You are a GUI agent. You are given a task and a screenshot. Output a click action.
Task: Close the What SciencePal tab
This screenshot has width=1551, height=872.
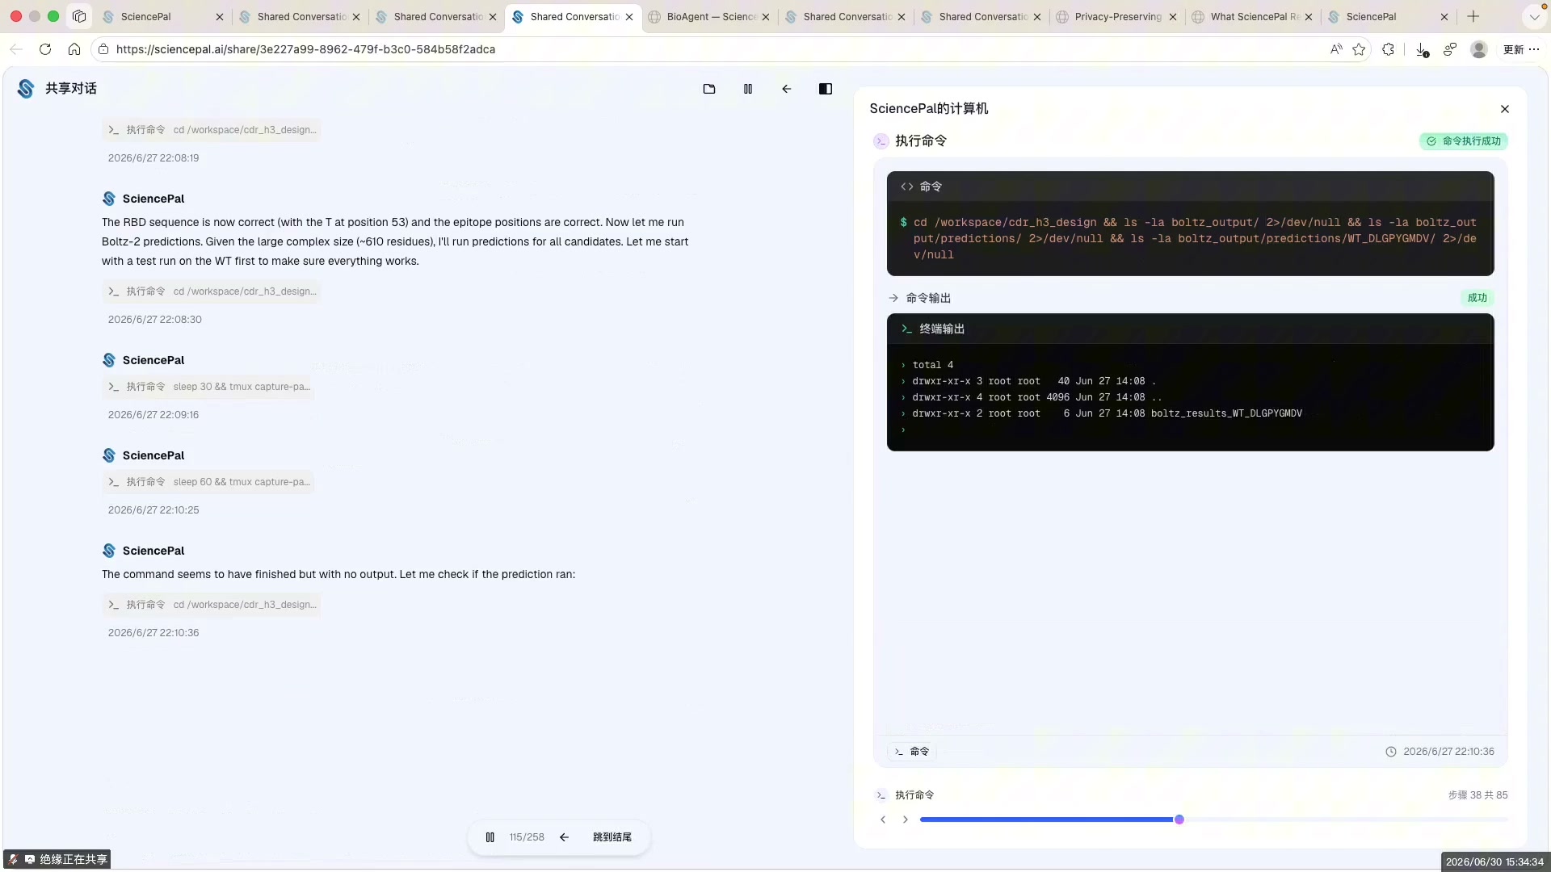coord(1309,16)
